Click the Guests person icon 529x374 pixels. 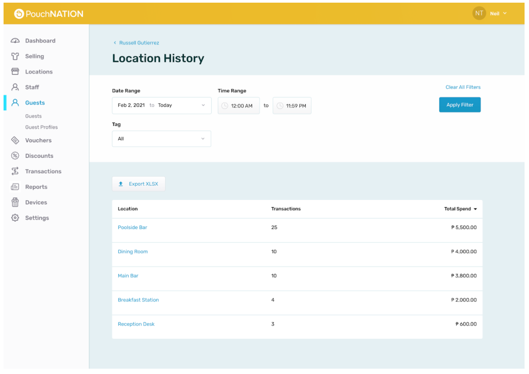point(15,103)
